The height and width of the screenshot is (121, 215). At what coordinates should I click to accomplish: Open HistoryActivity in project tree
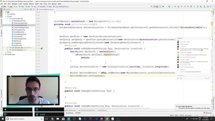18,37
